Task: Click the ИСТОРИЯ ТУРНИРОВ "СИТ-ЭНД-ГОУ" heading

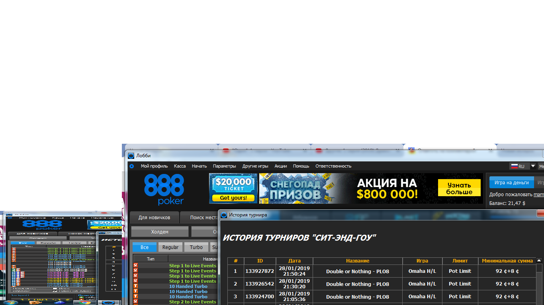Action: pos(299,238)
